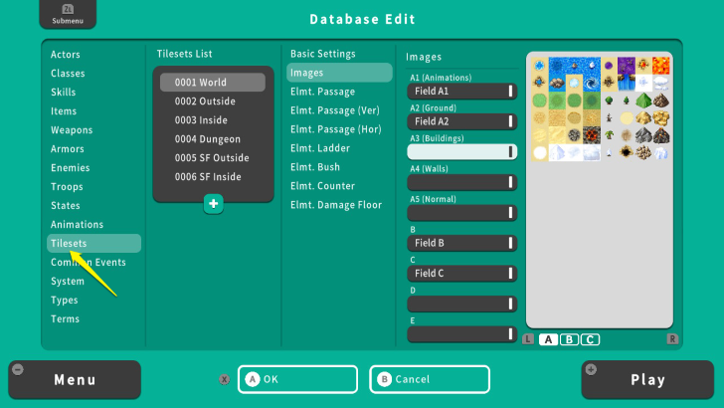Select the lava tile in tileset preview

[660, 66]
